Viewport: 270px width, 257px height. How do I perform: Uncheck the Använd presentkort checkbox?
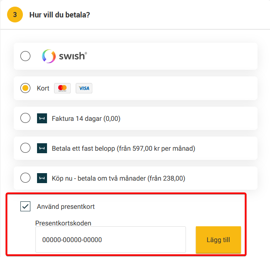coord(25,206)
